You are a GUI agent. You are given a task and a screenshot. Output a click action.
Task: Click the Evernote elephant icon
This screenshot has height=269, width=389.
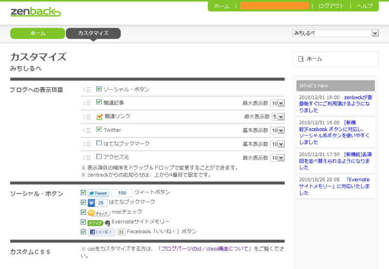pyautogui.click(x=107, y=223)
